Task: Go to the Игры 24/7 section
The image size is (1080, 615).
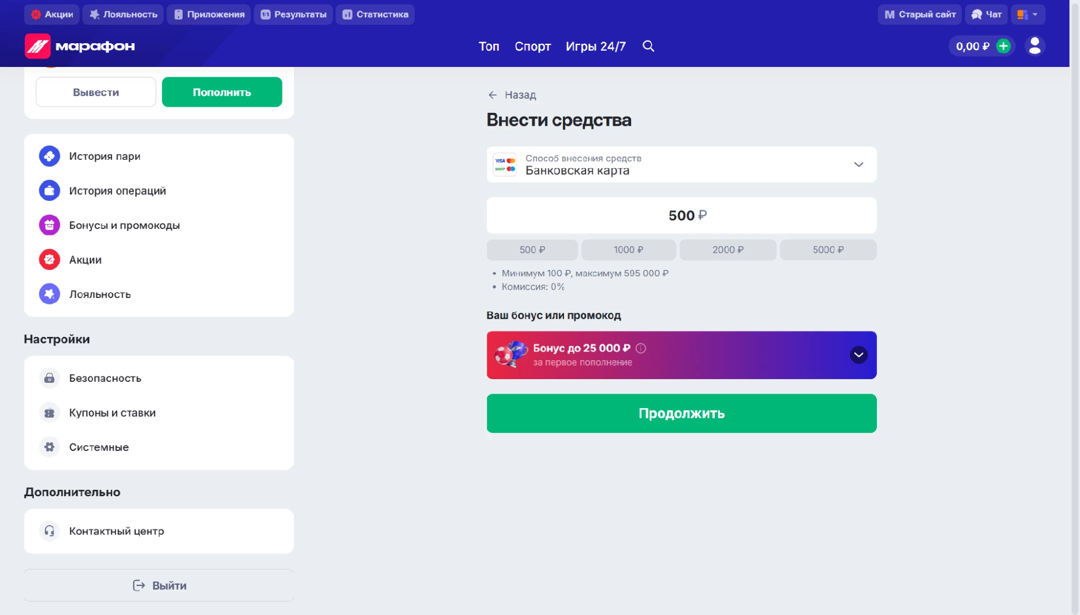Action: 596,46
